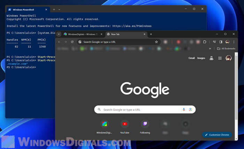Expand PowerShell new-tab profile dropdown
244x149 pixels.
click(59, 9)
